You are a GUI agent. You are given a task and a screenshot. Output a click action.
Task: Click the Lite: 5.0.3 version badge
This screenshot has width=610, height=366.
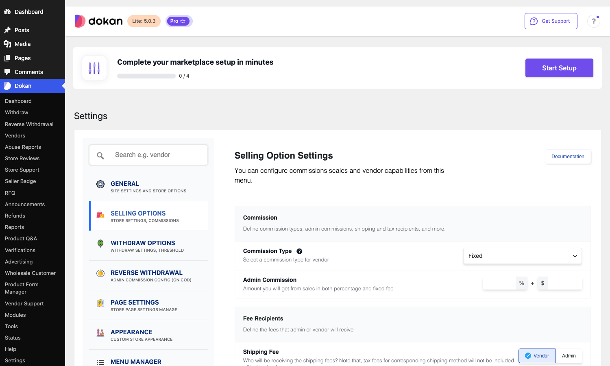point(144,21)
